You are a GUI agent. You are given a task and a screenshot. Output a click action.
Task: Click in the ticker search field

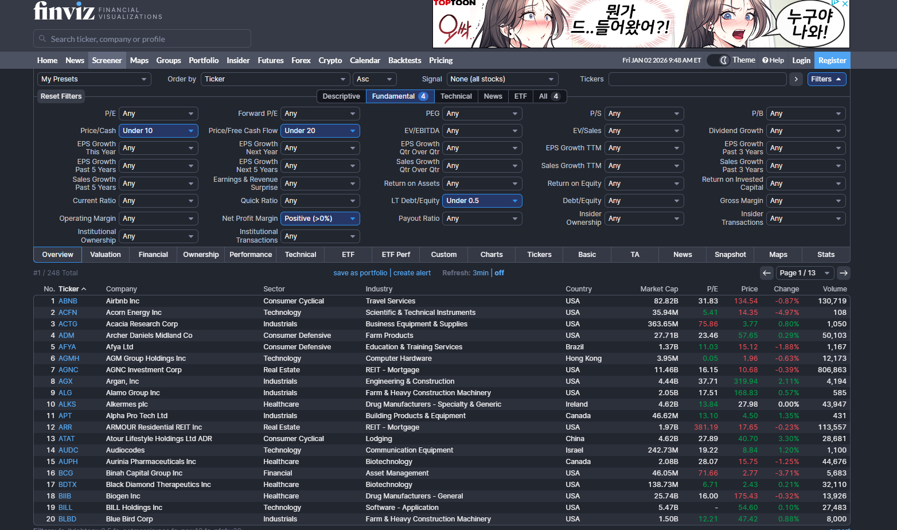[142, 39]
